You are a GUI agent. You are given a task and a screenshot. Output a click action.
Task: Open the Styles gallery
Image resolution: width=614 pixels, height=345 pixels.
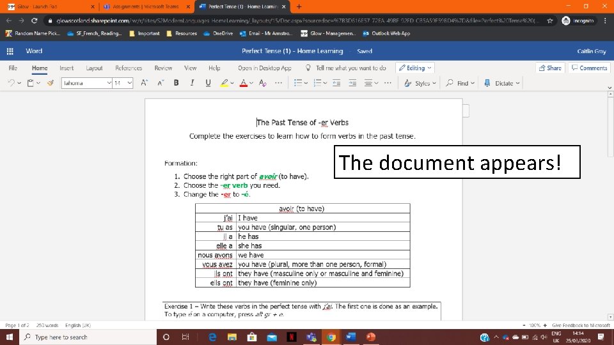click(x=420, y=83)
